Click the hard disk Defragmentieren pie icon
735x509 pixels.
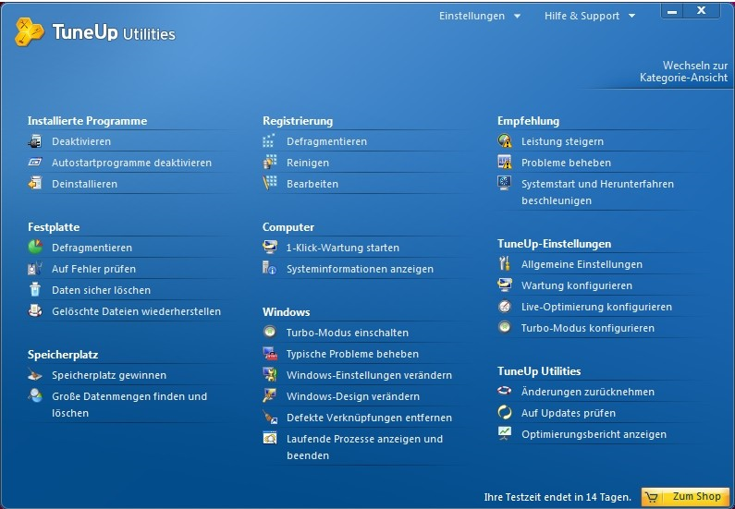pyautogui.click(x=35, y=248)
